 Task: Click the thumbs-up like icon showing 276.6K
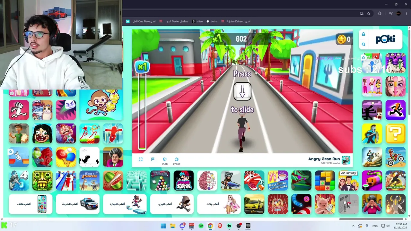tap(177, 159)
